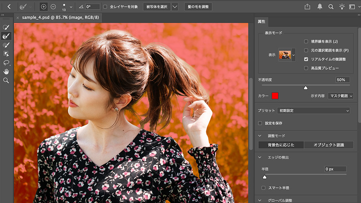Switch to the sample_4.psd document tab
The height and width of the screenshot is (203, 361).
60,18
